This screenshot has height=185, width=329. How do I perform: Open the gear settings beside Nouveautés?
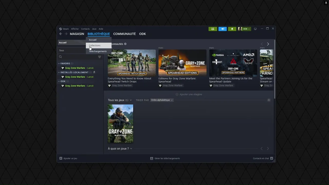(125, 44)
